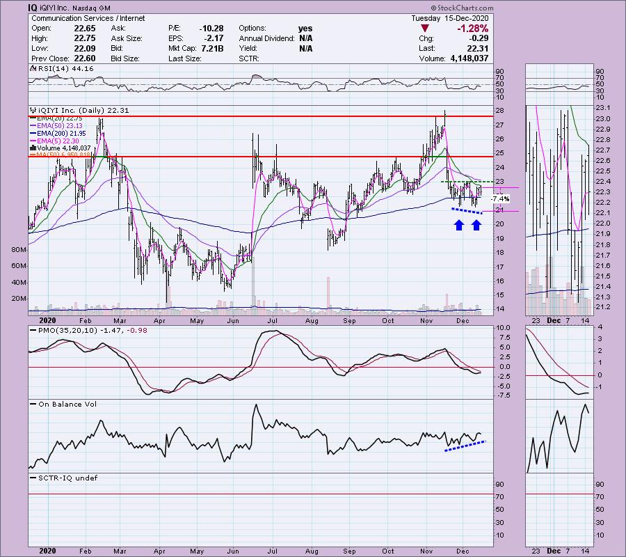
Task: Select the Prev Close value 22.60
Action: coord(85,58)
